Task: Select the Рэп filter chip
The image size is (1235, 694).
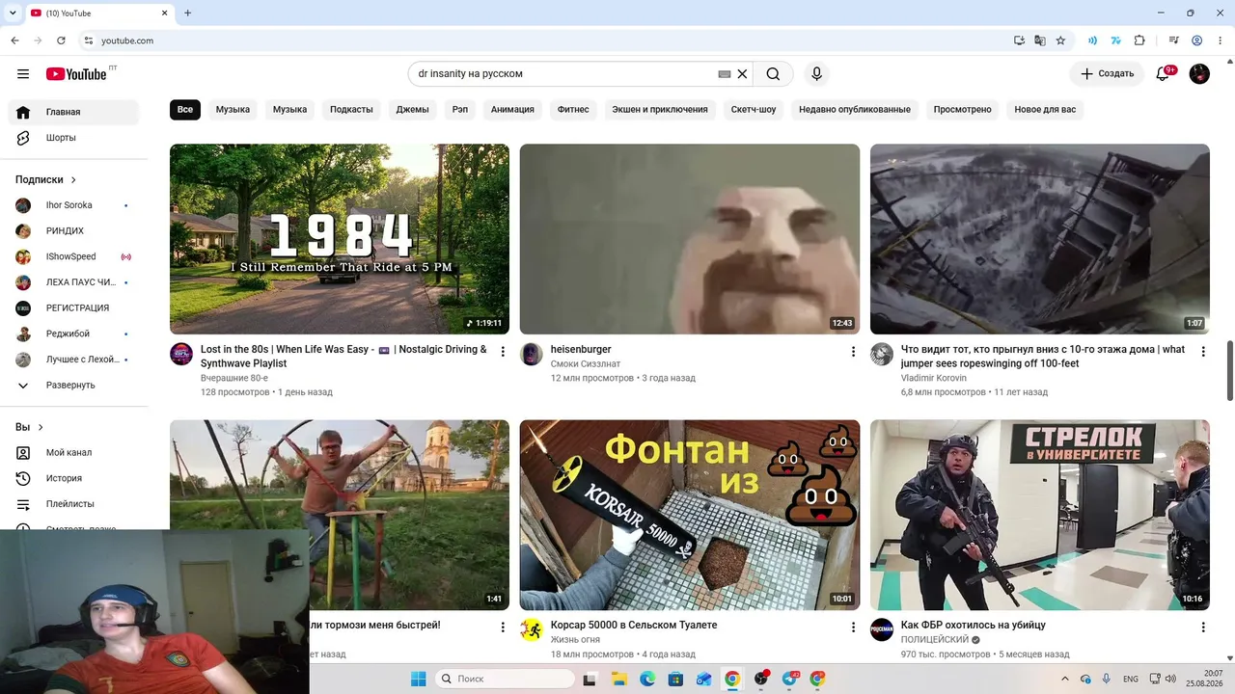Action: pos(460,110)
